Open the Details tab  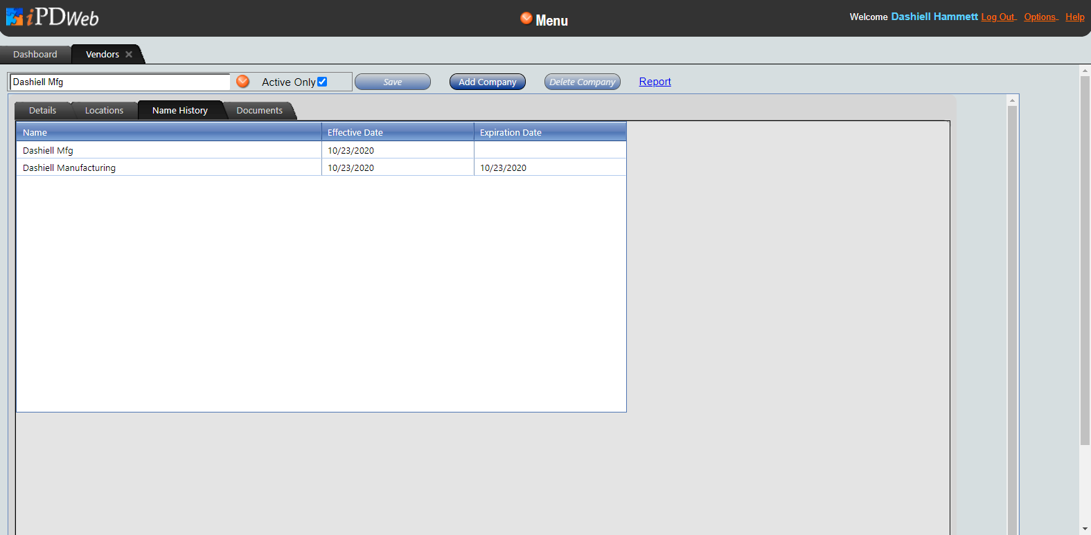pos(42,111)
